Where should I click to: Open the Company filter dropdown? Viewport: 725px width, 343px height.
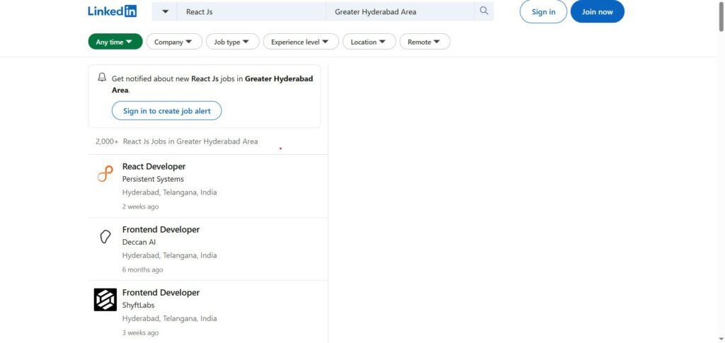pyautogui.click(x=174, y=42)
